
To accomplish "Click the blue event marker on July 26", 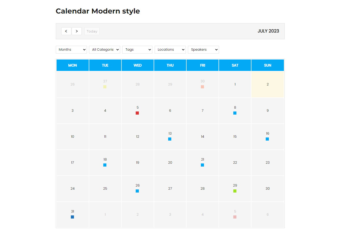I will pyautogui.click(x=137, y=191).
